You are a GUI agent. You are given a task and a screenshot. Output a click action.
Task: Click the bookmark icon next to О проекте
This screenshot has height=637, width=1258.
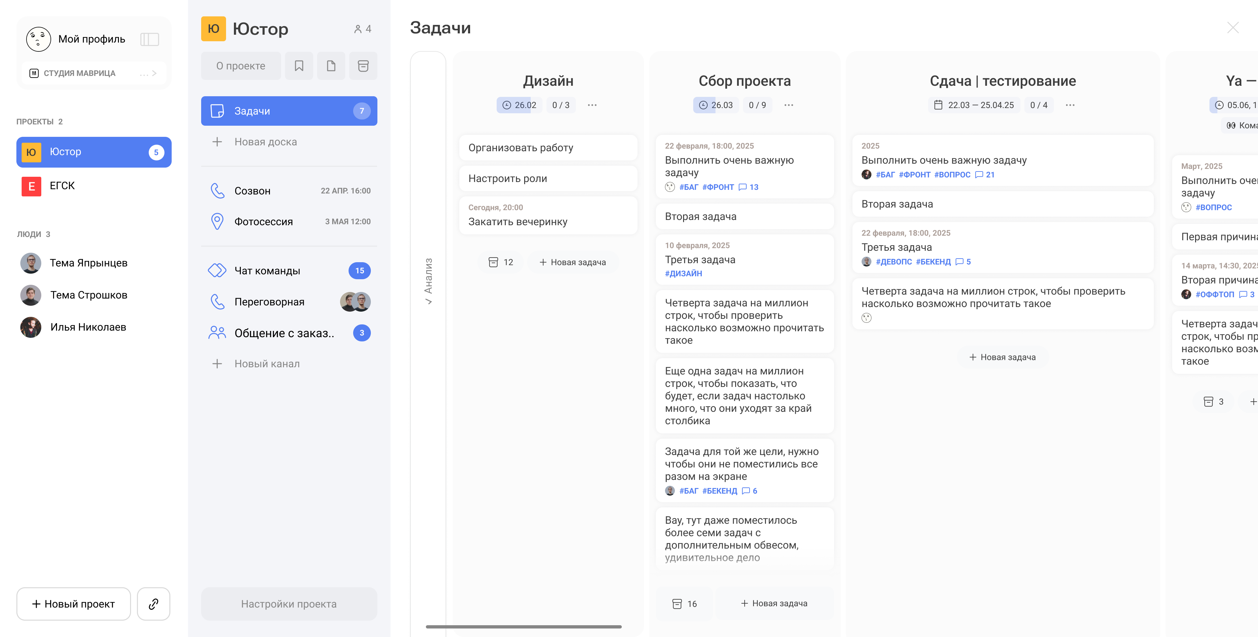pos(299,66)
